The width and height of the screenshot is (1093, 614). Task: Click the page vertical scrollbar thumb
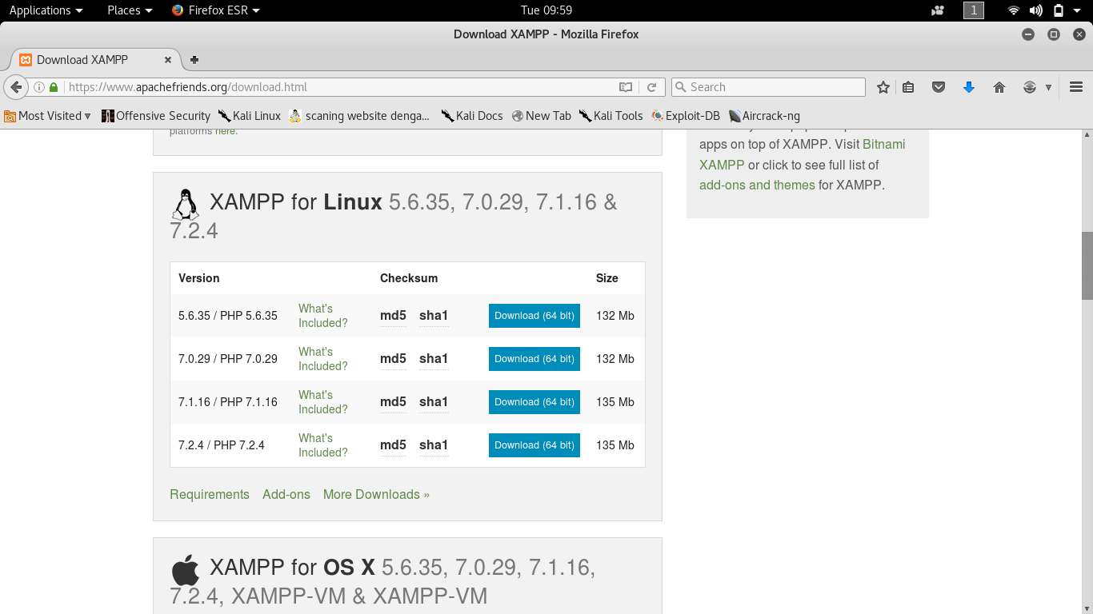(1087, 266)
